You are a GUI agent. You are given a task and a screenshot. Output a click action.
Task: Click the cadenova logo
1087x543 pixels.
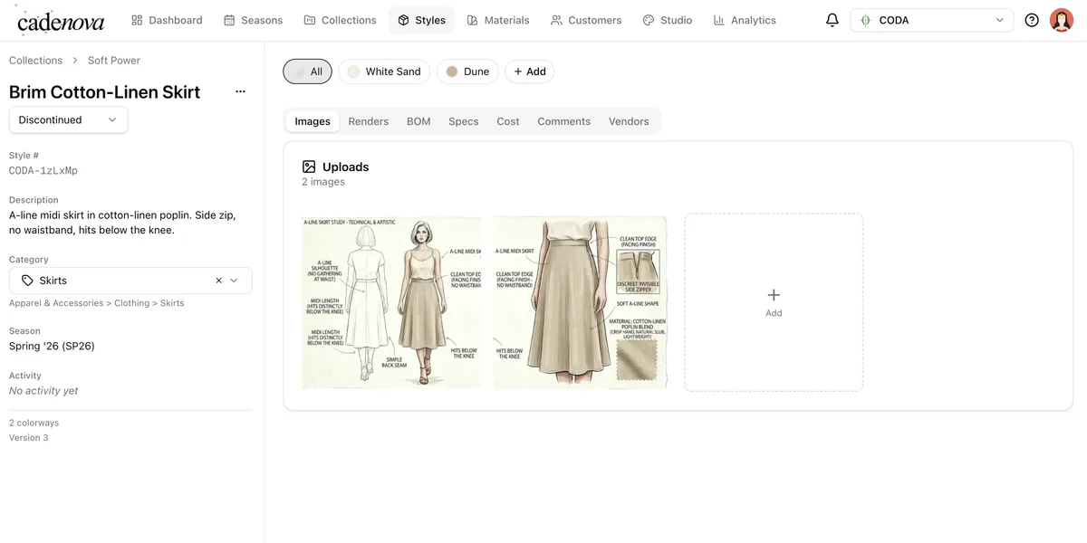60,20
